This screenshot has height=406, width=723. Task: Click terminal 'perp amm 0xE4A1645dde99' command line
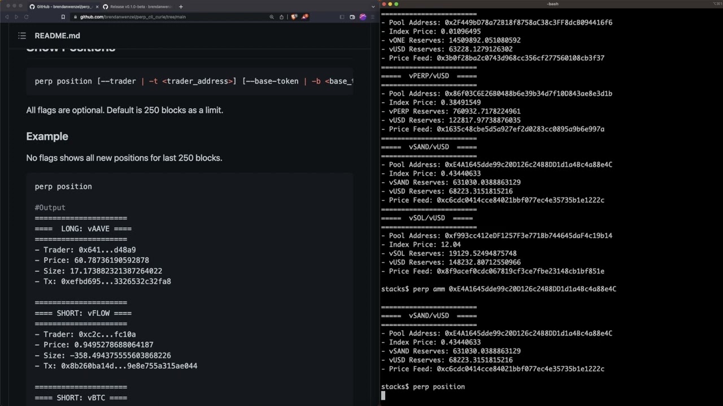tap(499, 289)
